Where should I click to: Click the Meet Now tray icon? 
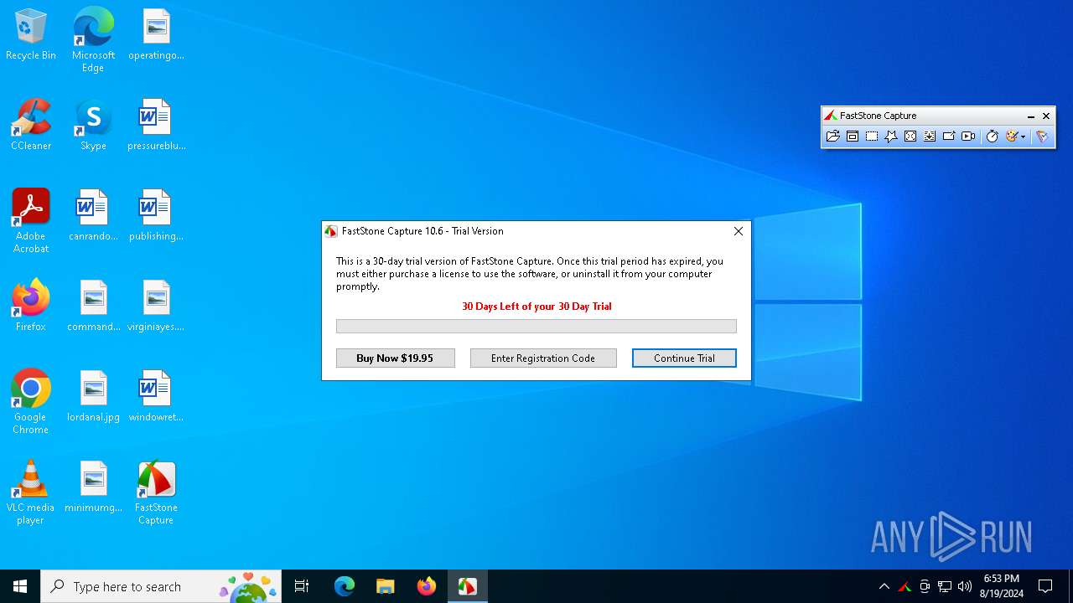pos(925,586)
